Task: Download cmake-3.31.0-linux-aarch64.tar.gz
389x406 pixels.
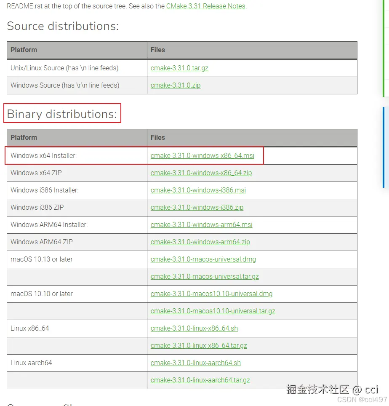Action: point(200,380)
